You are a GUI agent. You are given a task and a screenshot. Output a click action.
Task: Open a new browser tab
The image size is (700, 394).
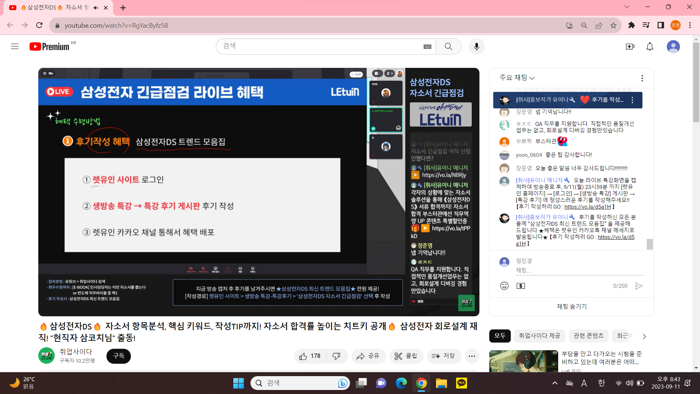coord(123,8)
